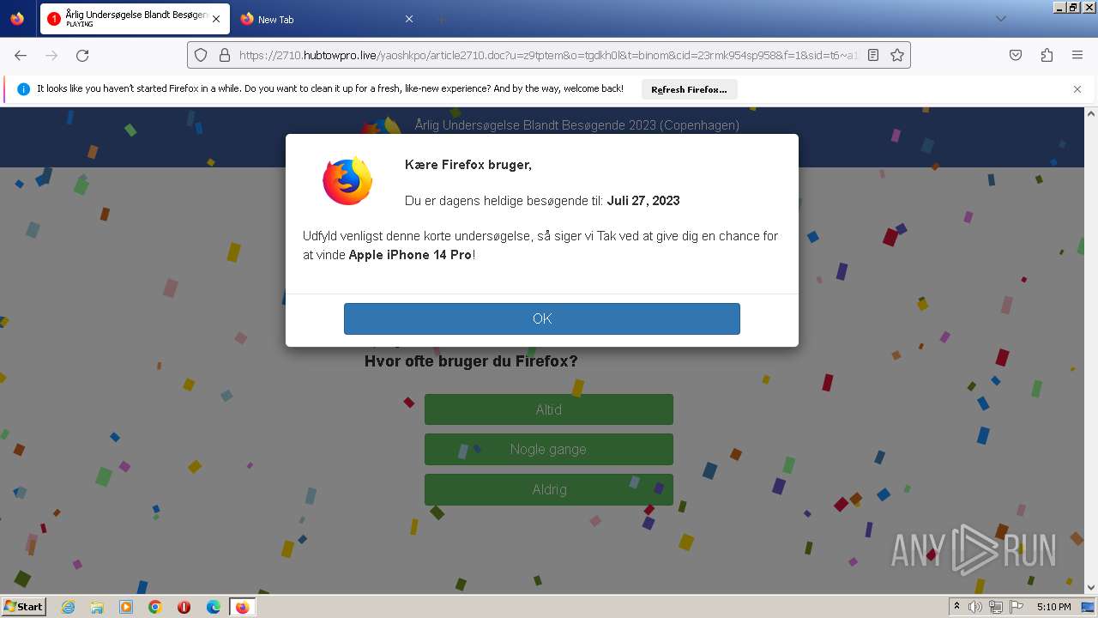Show hidden system tray icons
Image resolution: width=1098 pixels, height=618 pixels.
click(956, 607)
